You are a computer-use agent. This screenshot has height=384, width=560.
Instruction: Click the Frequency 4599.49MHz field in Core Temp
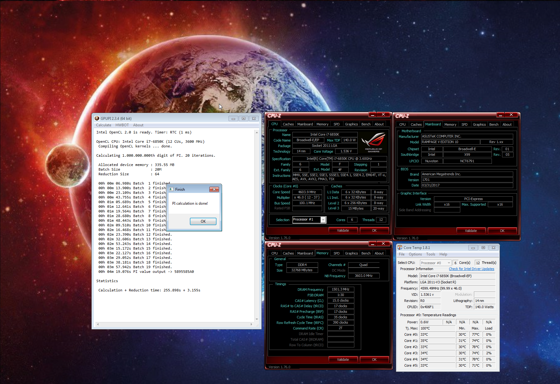coord(457,288)
